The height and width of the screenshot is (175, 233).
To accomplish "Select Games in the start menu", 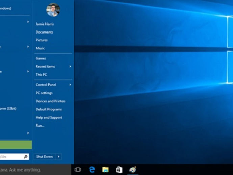I will pos(41,58).
